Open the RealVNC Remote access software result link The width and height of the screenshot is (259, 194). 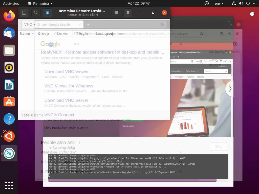click(x=102, y=52)
